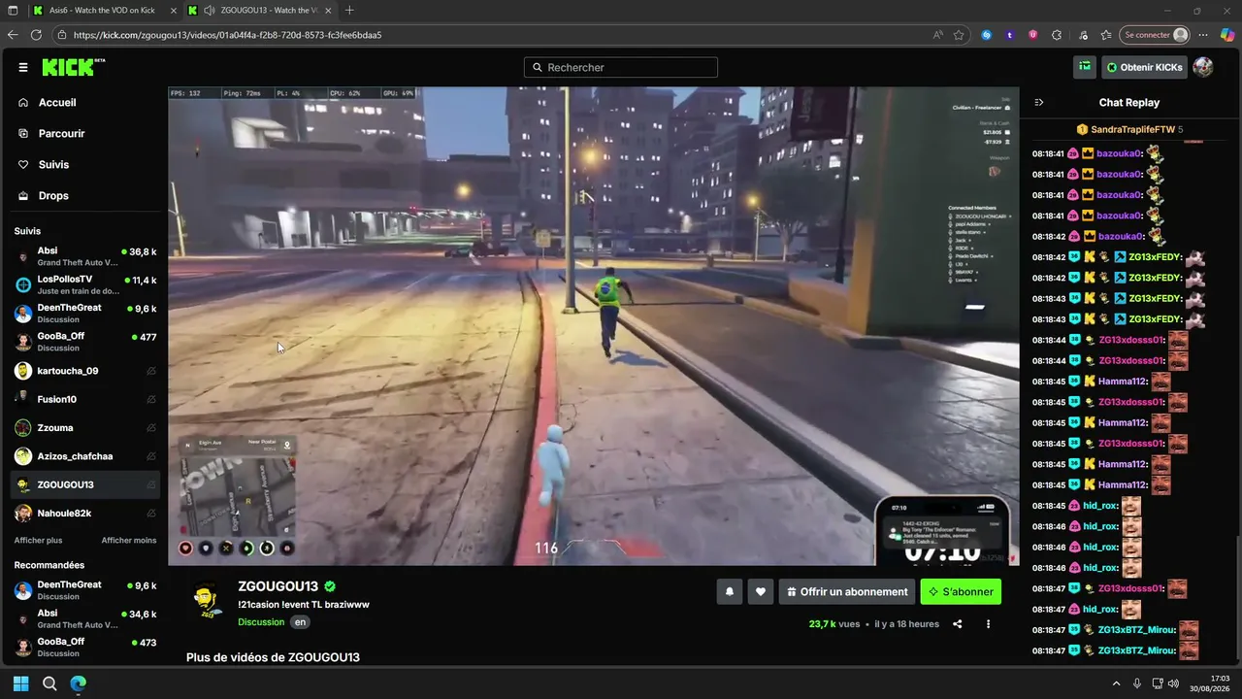Open Edge read aloud icon
Viewport: 1242px width, 699px height.
(x=937, y=35)
